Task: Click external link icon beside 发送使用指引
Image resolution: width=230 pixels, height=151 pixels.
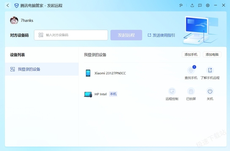Action: [149, 35]
